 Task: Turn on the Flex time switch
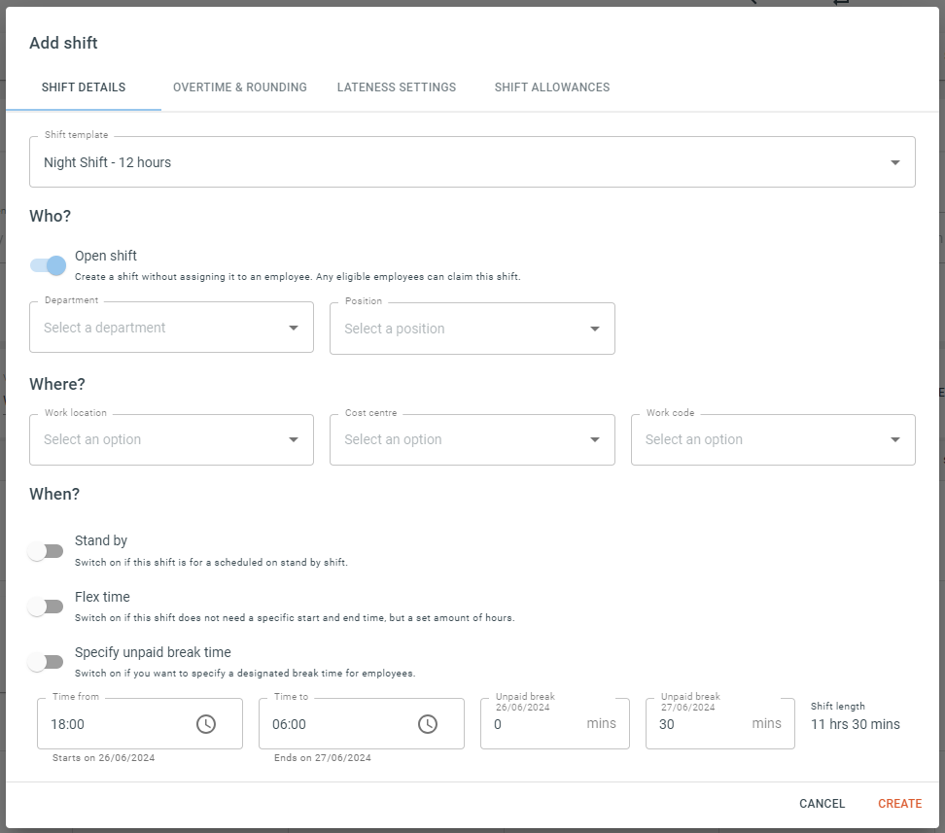46,607
